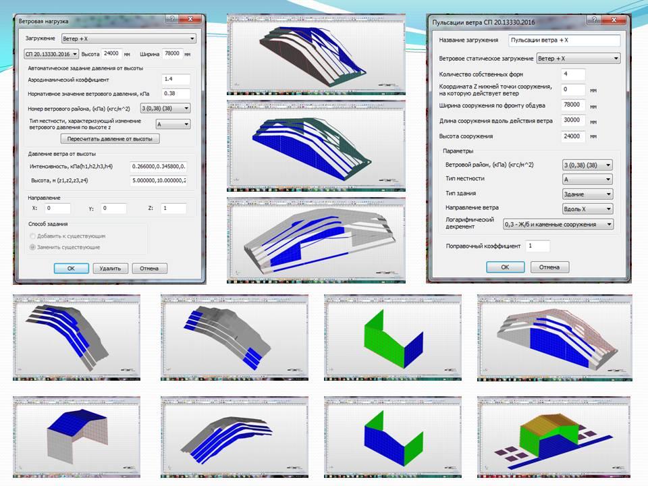Click the Название загружения text field
The height and width of the screenshot is (486, 648).
(x=564, y=41)
